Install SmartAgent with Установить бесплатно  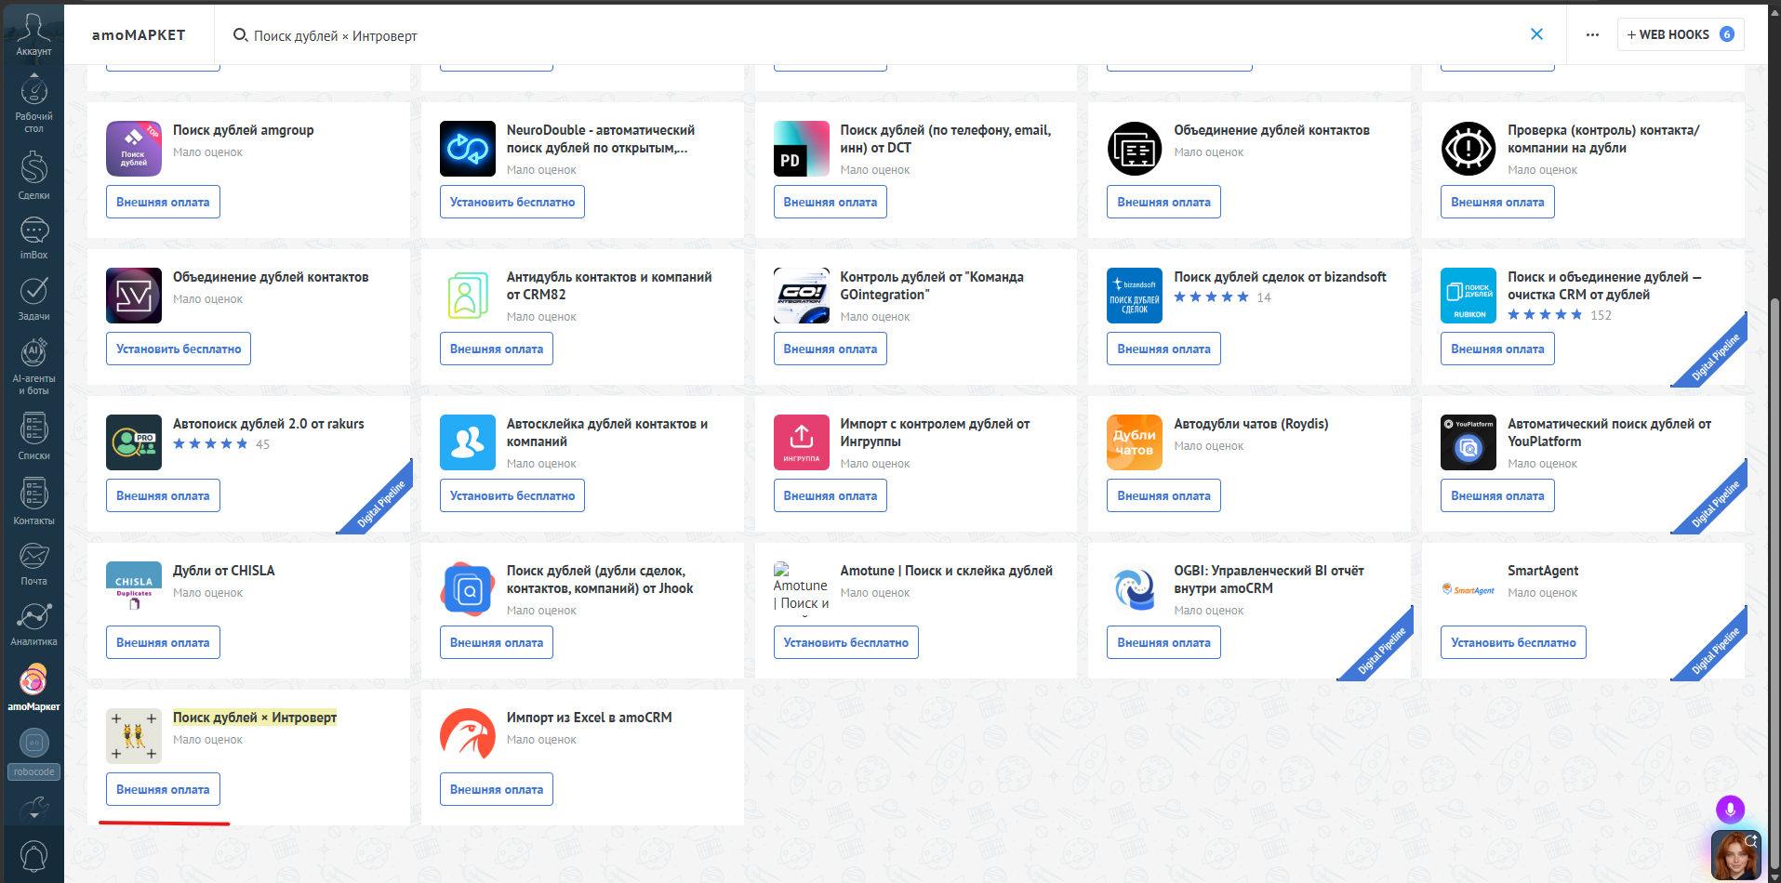(x=1513, y=642)
